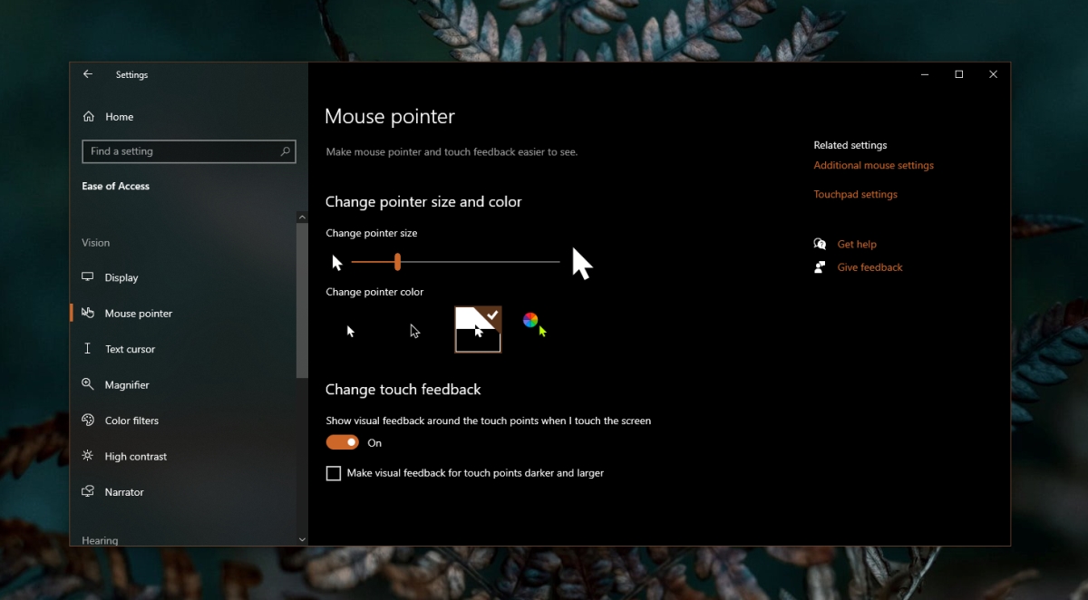Click the Get help link
This screenshot has height=600, width=1088.
click(x=857, y=244)
